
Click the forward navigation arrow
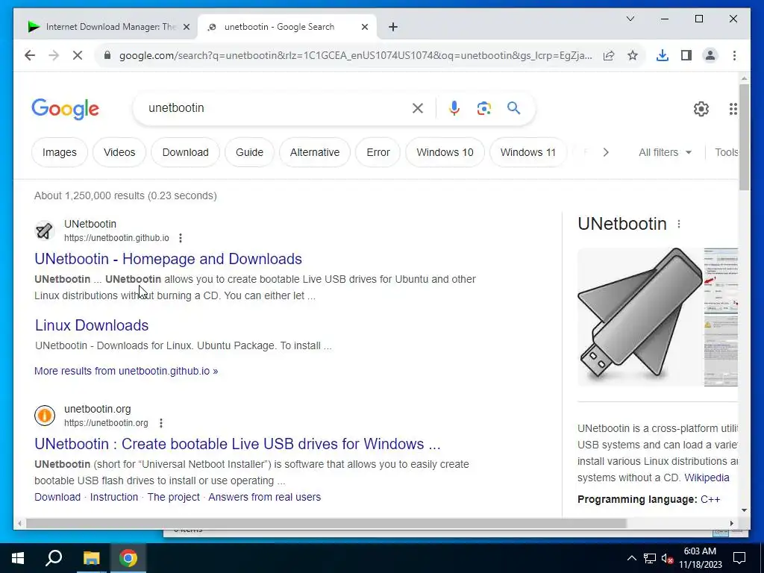54,55
